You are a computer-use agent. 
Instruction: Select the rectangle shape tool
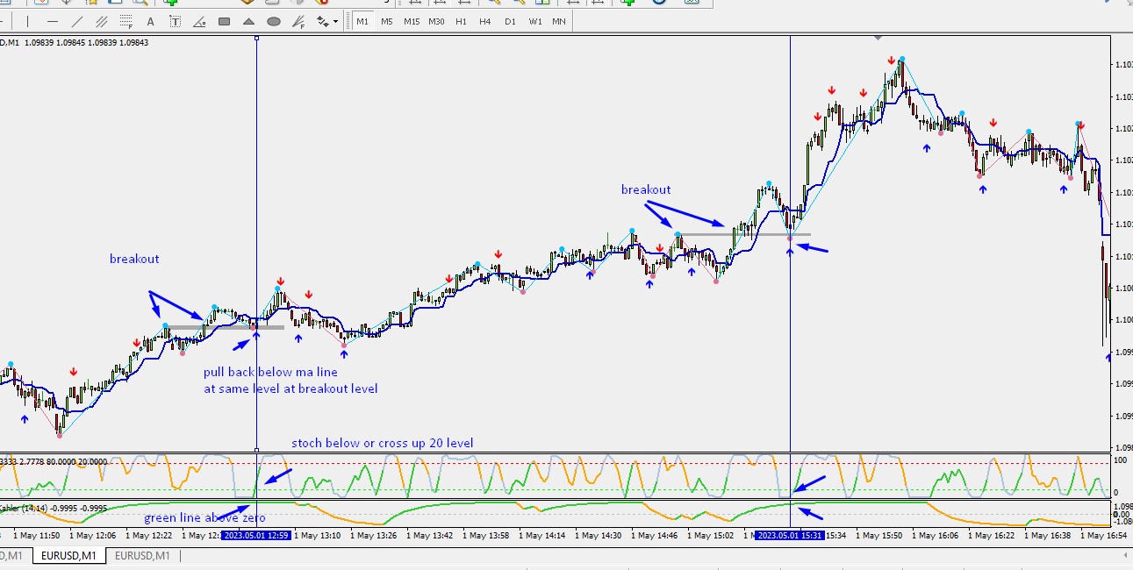(224, 21)
